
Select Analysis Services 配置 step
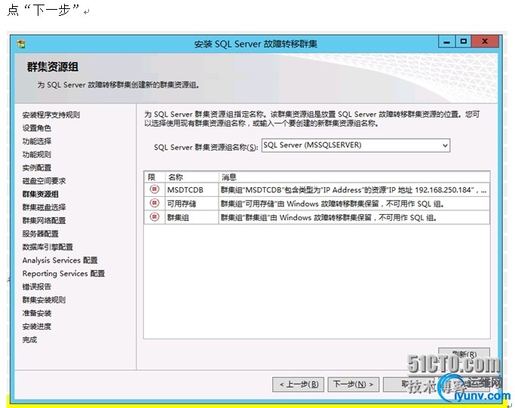tap(60, 260)
